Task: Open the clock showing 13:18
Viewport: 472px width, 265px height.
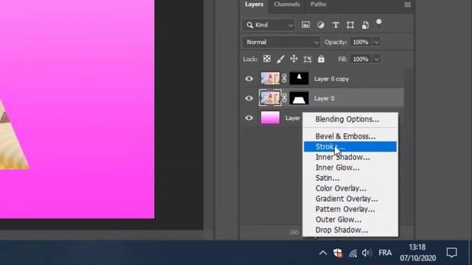Action: click(x=418, y=252)
